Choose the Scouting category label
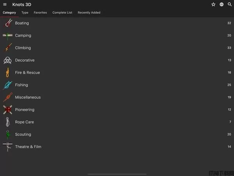The width and height of the screenshot is (234, 176). (23, 135)
